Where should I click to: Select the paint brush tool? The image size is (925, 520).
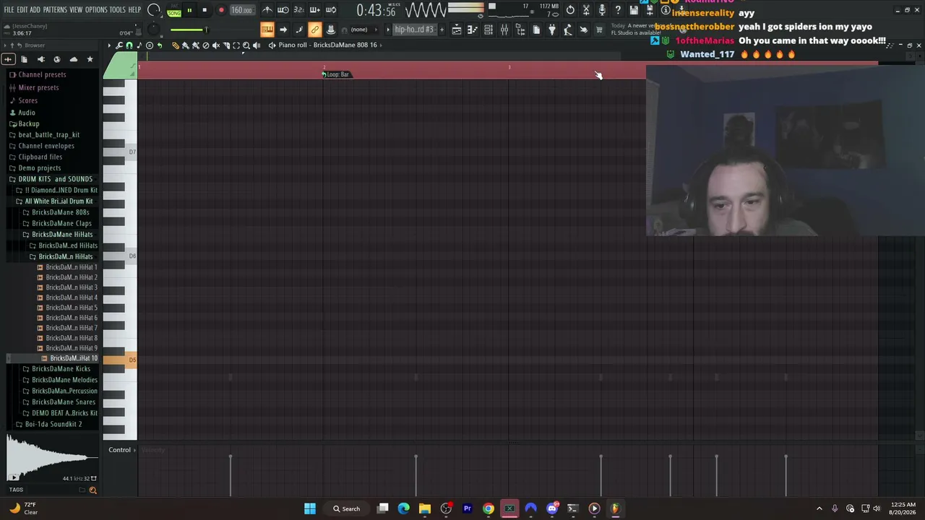click(x=186, y=45)
